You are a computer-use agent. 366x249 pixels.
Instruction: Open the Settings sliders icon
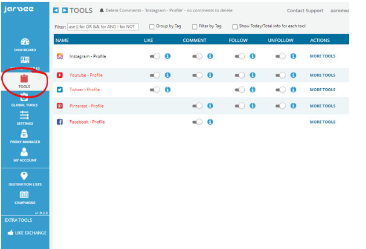24,116
